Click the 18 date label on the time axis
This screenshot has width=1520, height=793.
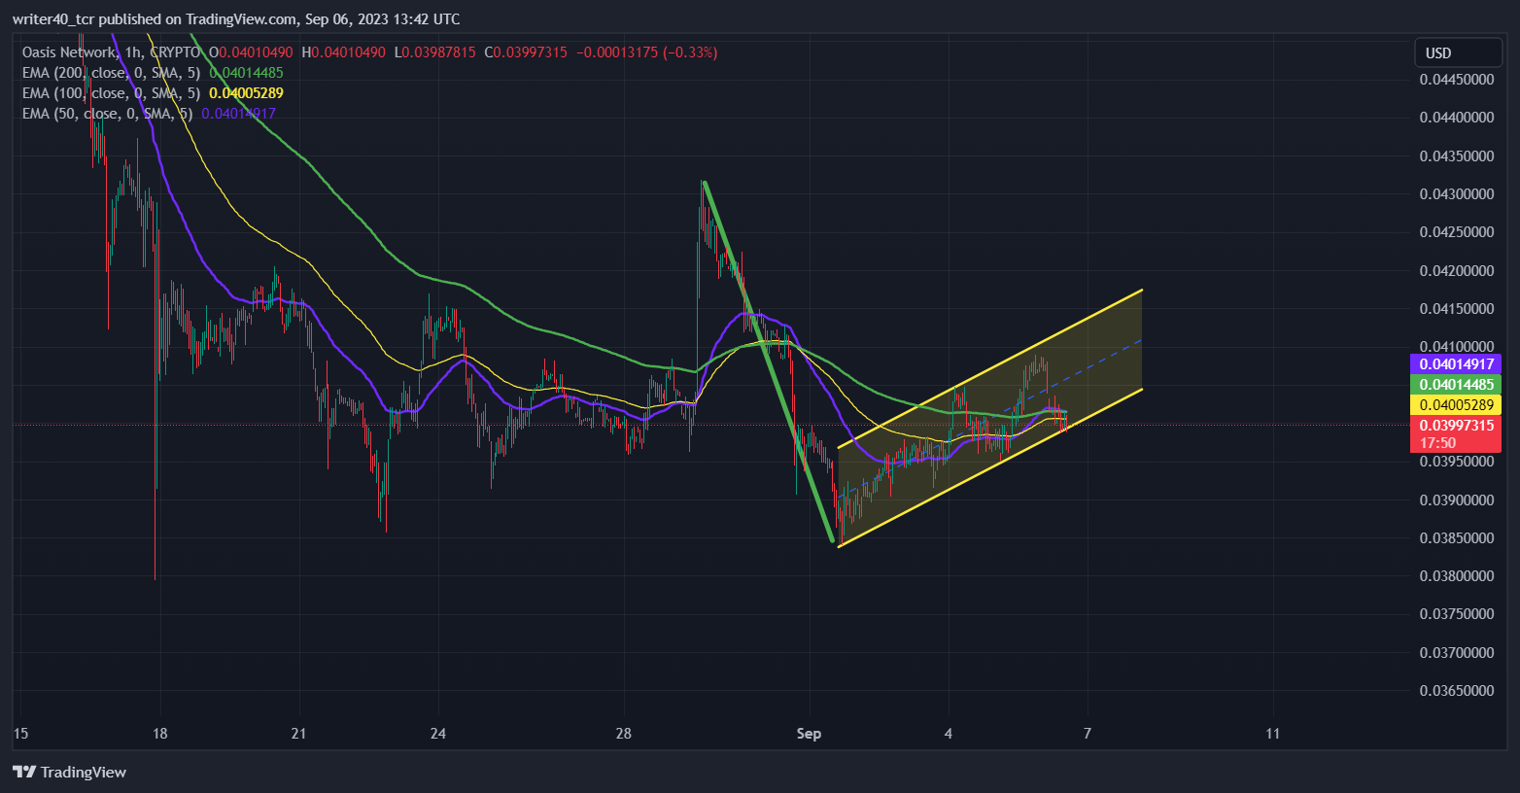coord(159,734)
